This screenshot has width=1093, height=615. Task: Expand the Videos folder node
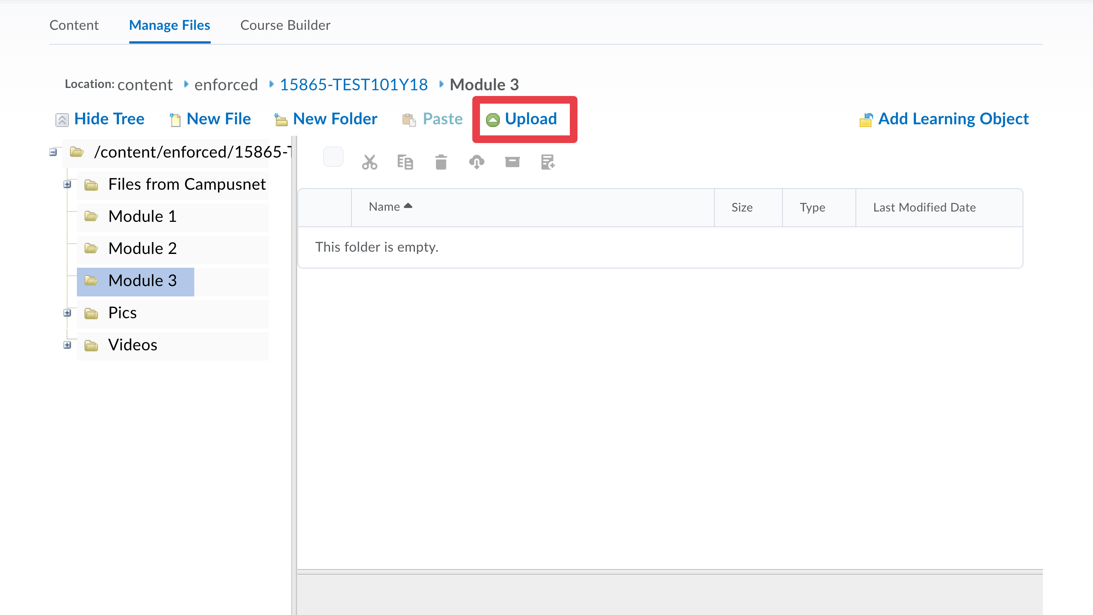(x=67, y=345)
